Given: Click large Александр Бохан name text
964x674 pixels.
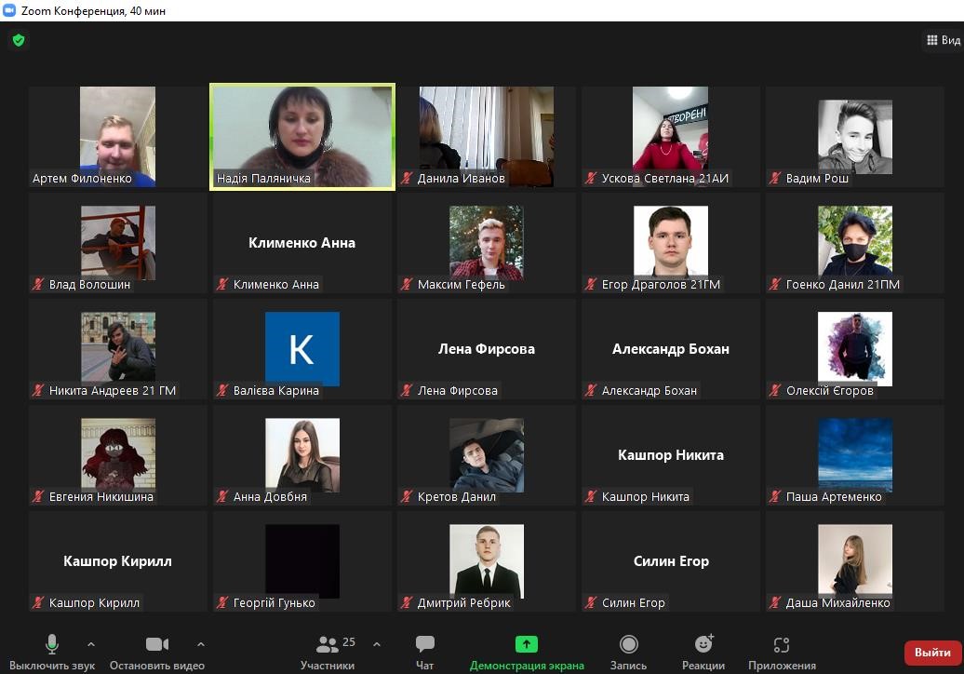Looking at the screenshot, I should [671, 349].
